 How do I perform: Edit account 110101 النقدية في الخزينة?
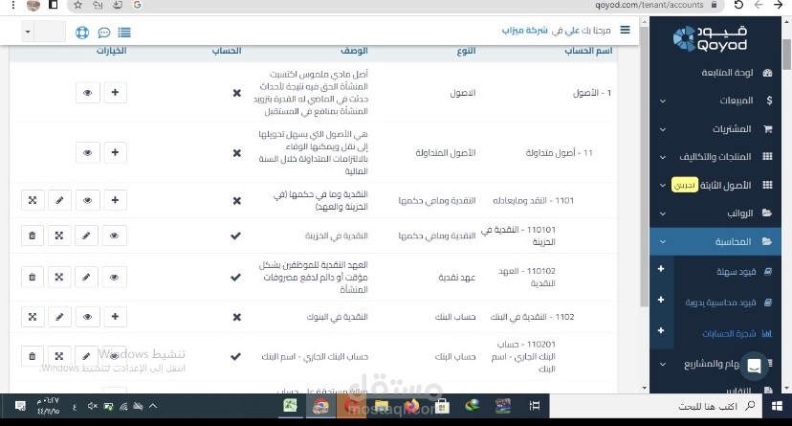tap(86, 235)
